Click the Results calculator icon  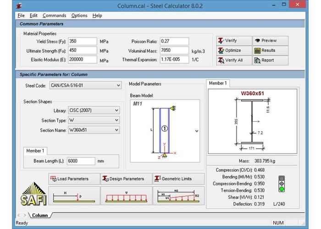[257, 50]
